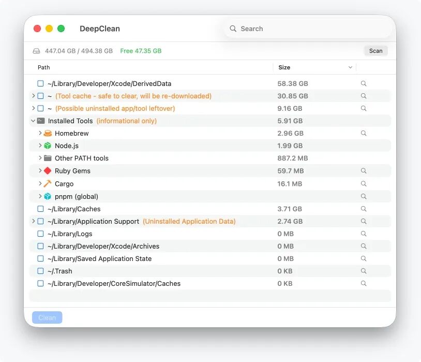Image resolution: width=421 pixels, height=362 pixels.
Task: Expand the pnpm (global) entry
Action: [x=40, y=196]
